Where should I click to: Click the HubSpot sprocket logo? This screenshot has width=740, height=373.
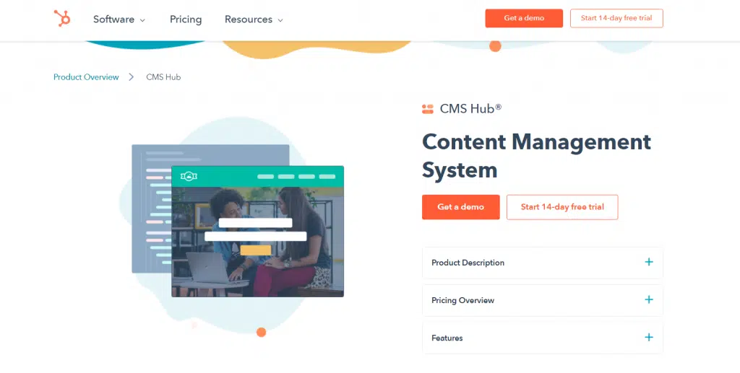coord(62,18)
